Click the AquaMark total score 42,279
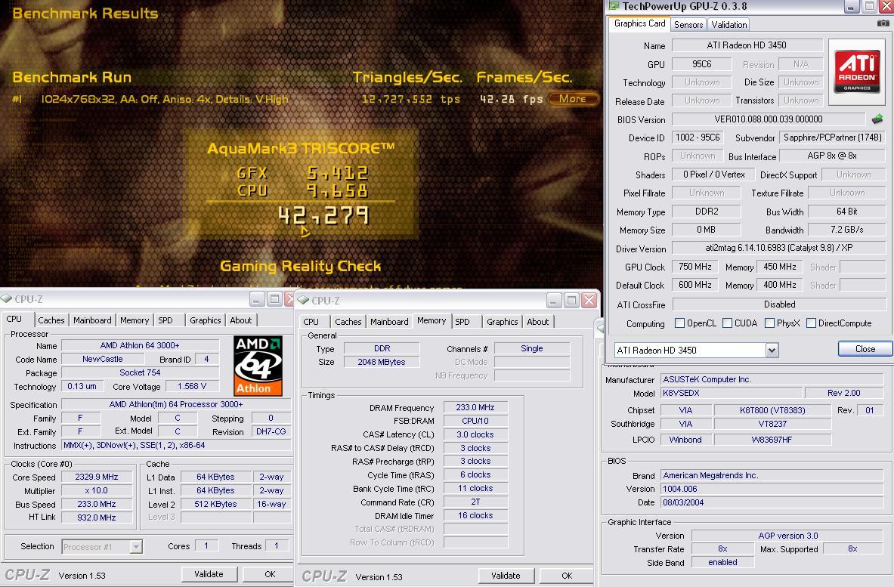 (323, 217)
